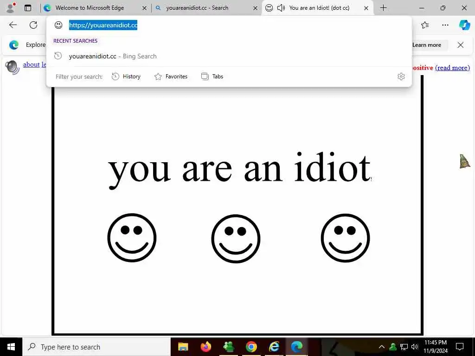Click the Edge logo in Explore banner

click(x=14, y=45)
